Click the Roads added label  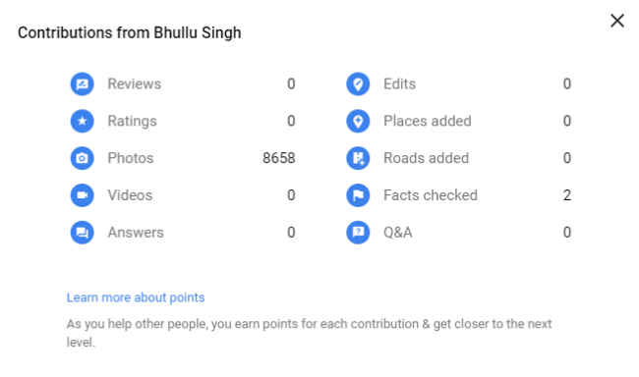point(426,158)
